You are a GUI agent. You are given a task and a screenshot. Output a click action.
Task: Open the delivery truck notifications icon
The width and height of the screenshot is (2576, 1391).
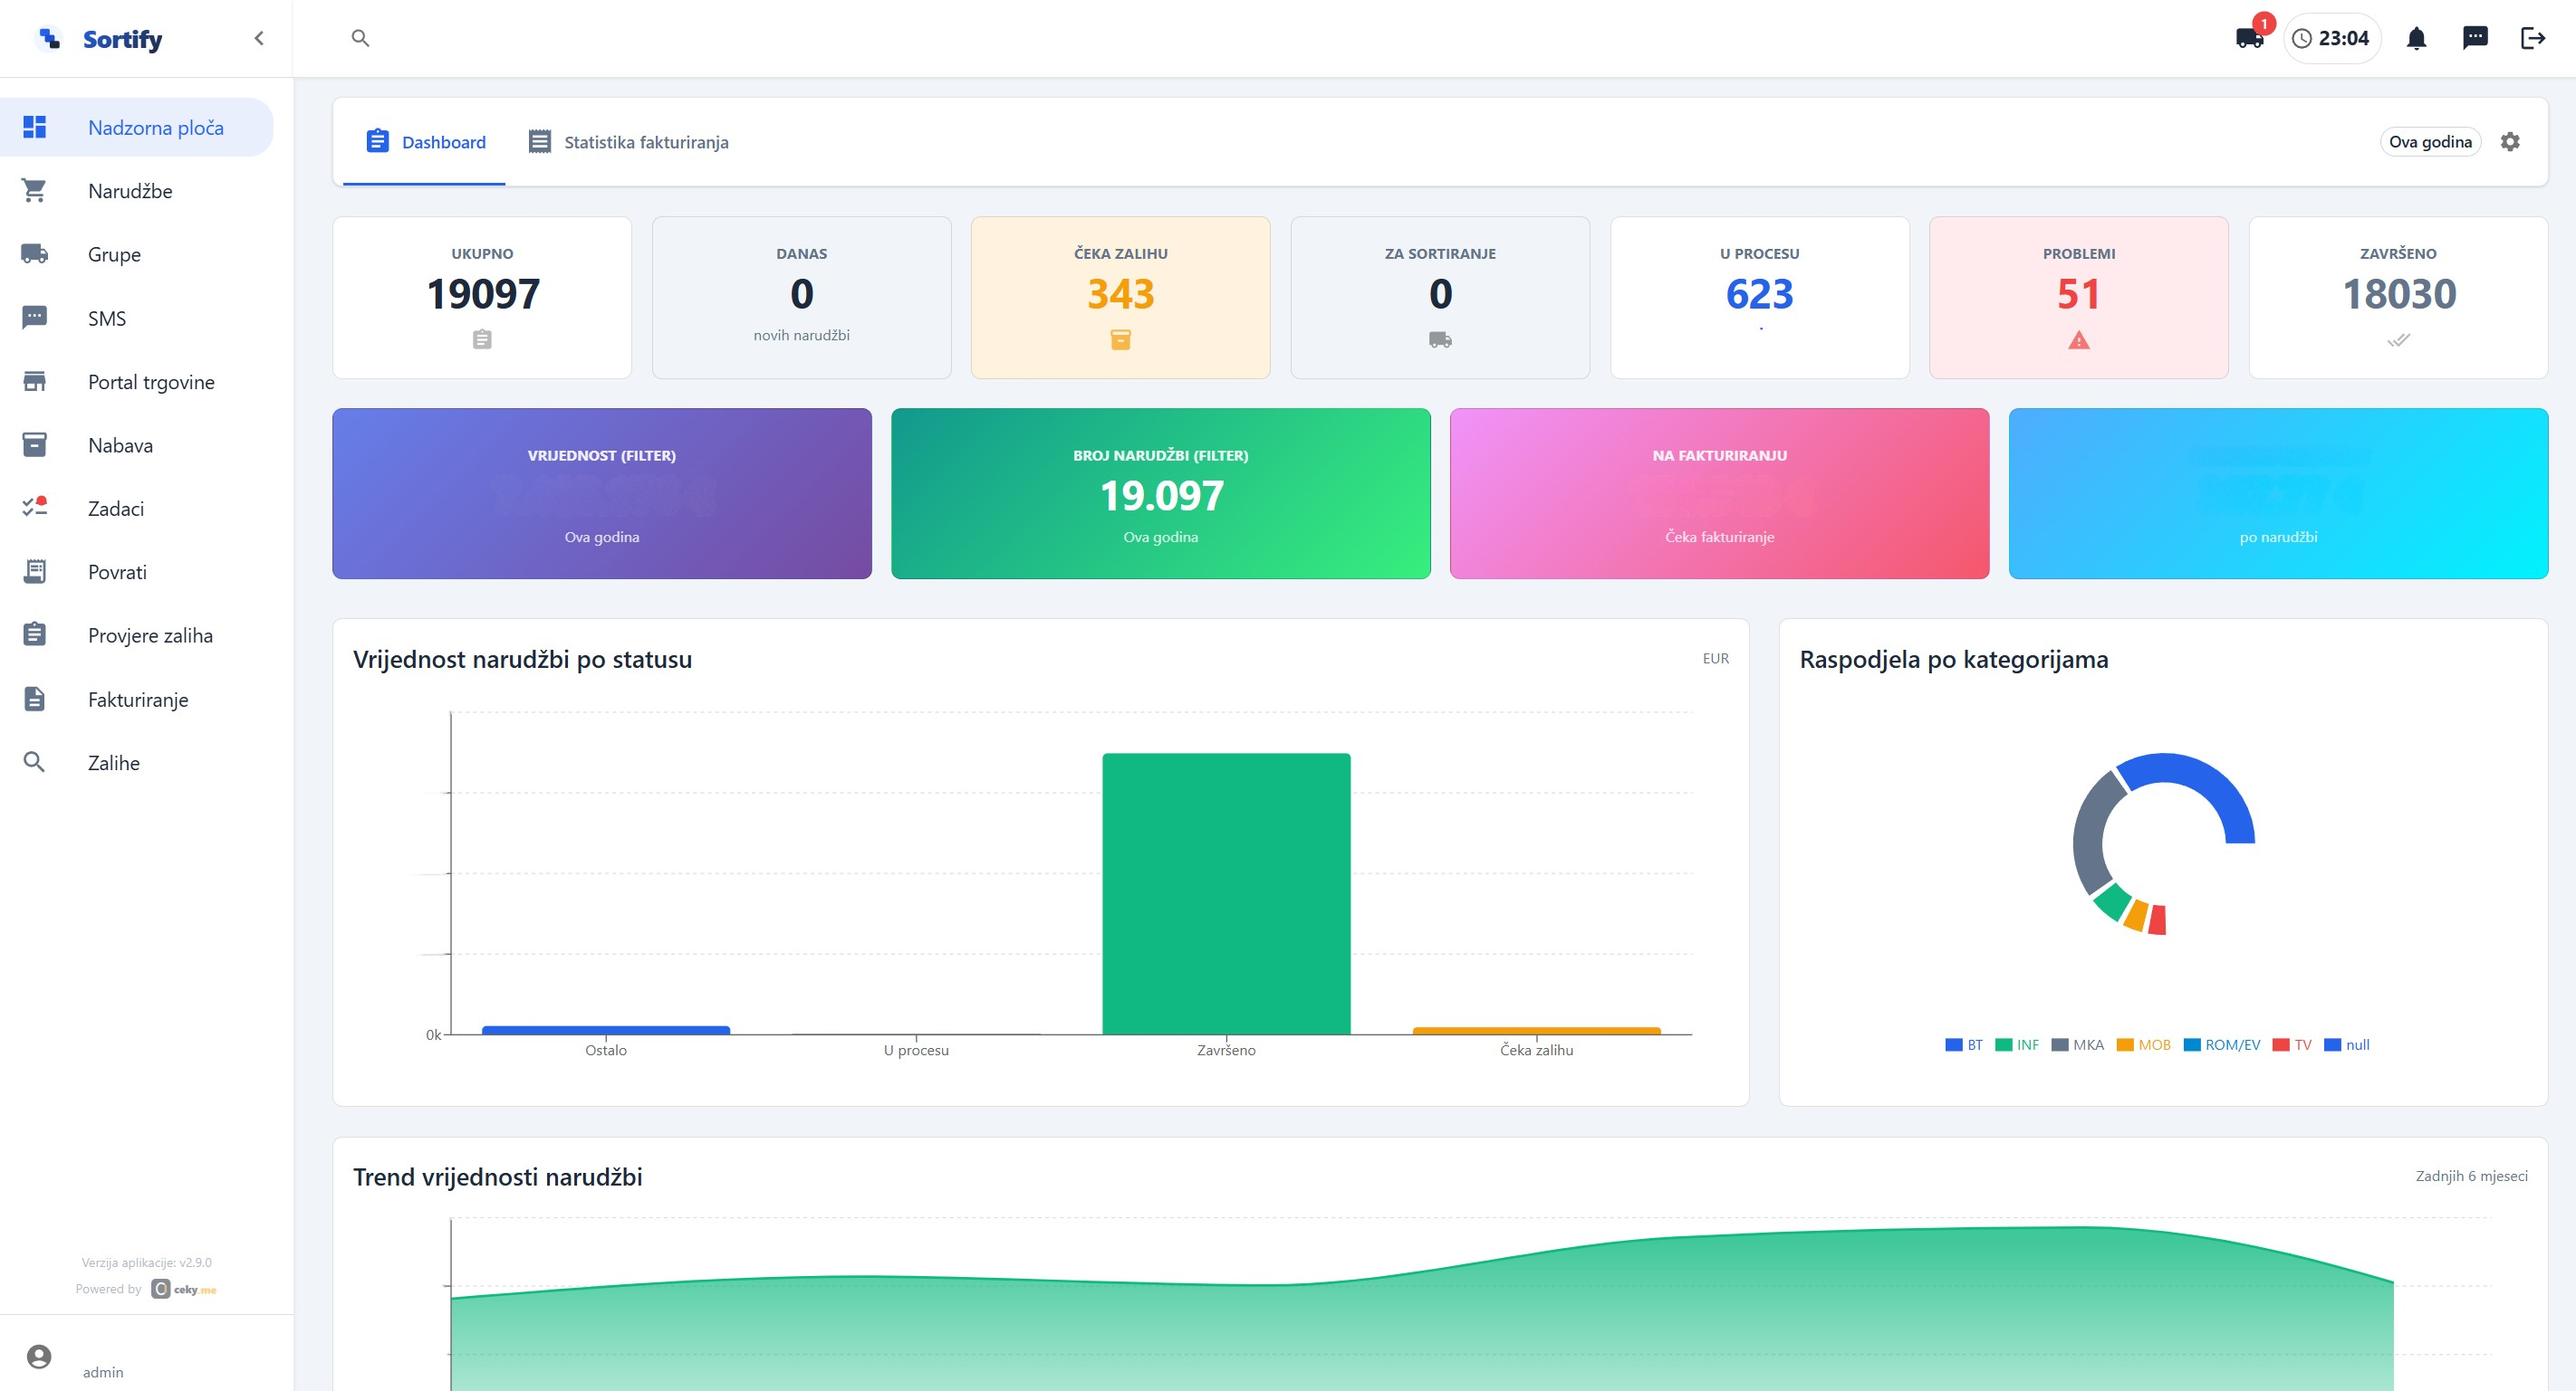click(2249, 39)
